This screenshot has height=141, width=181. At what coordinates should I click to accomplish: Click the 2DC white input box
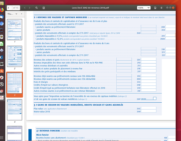tap(149, 59)
